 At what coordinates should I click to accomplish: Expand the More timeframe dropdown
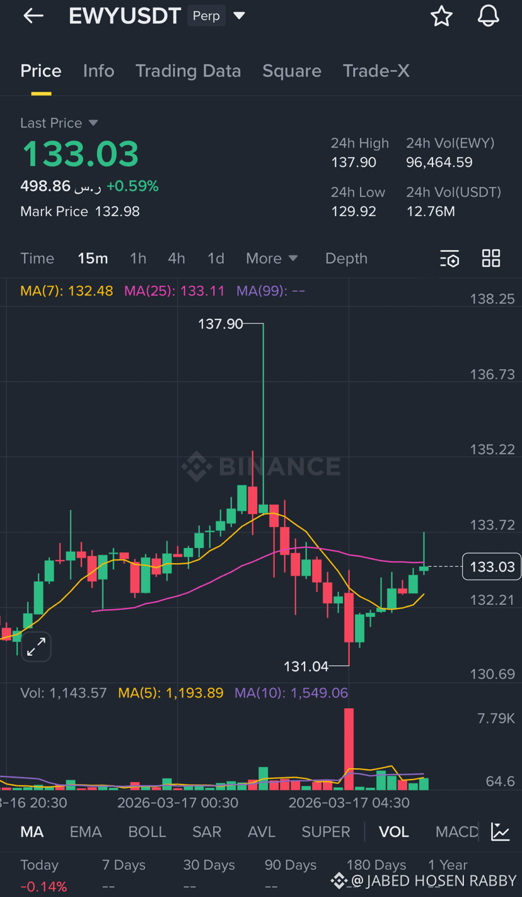coord(272,258)
